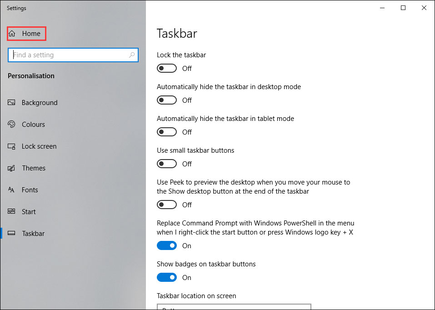The image size is (435, 310).
Task: Click the Themes brush icon
Action: [11, 168]
